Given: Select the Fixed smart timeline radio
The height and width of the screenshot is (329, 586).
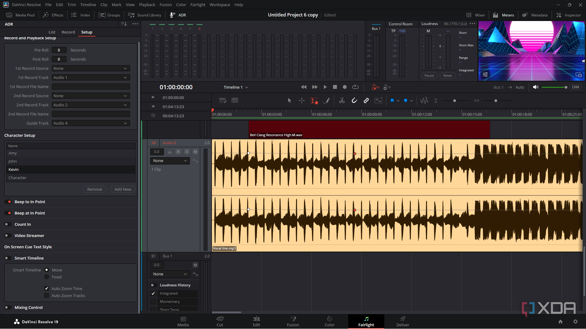Looking at the screenshot, I should tap(47, 277).
